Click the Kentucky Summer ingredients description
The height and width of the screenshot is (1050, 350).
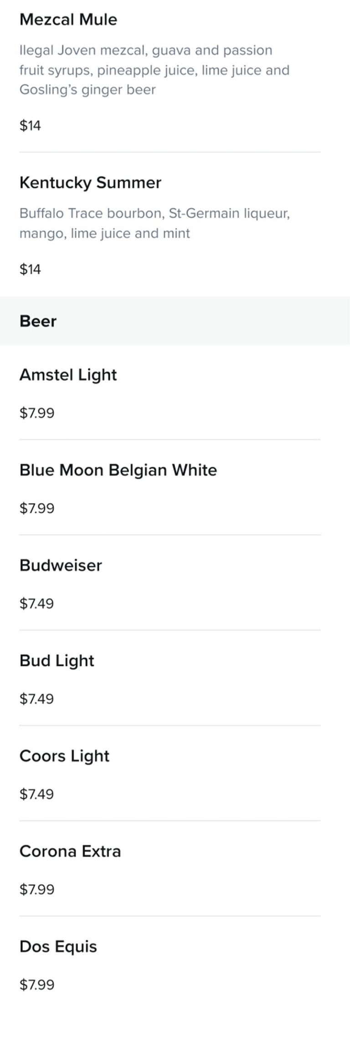pos(154,223)
